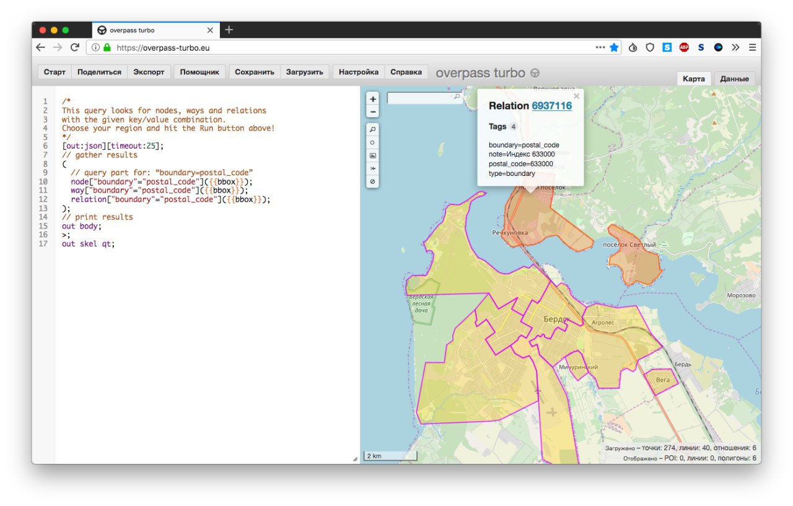Click the Агролес area label on map
This screenshot has height=506, width=793.
[x=603, y=323]
